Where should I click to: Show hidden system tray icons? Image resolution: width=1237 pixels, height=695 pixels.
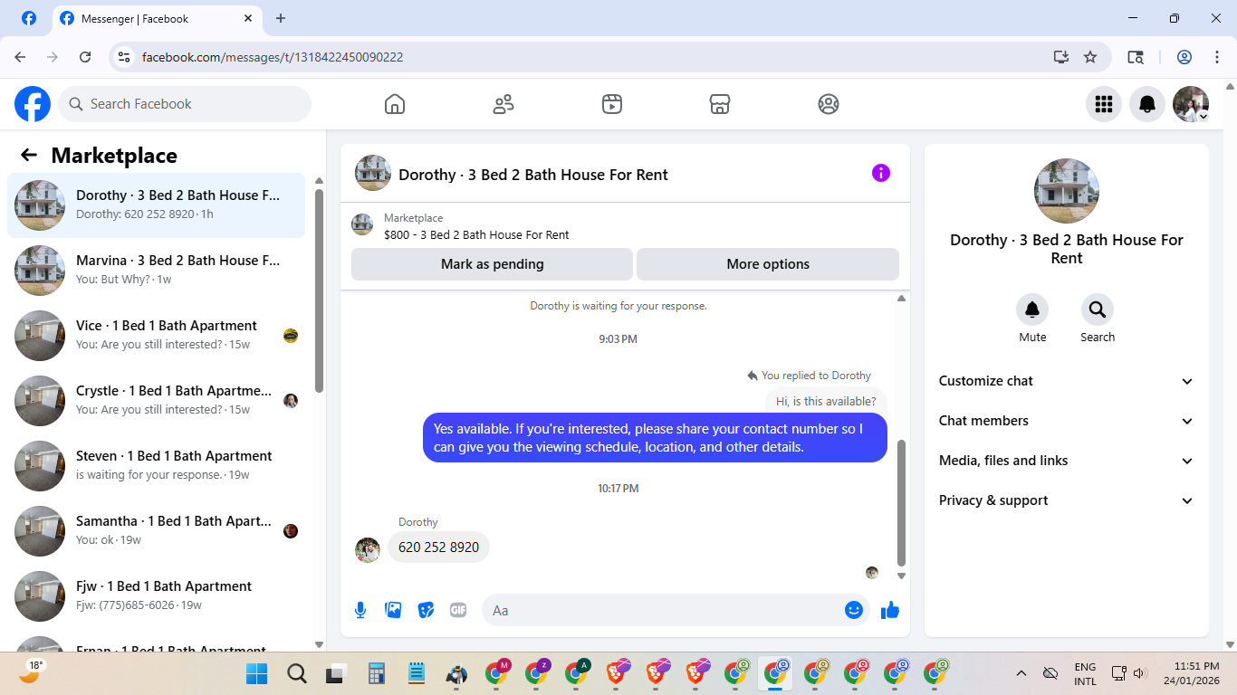click(1021, 673)
